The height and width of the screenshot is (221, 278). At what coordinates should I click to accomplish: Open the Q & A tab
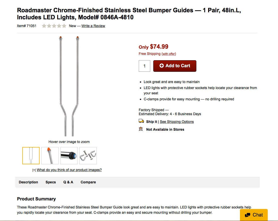click(x=68, y=182)
